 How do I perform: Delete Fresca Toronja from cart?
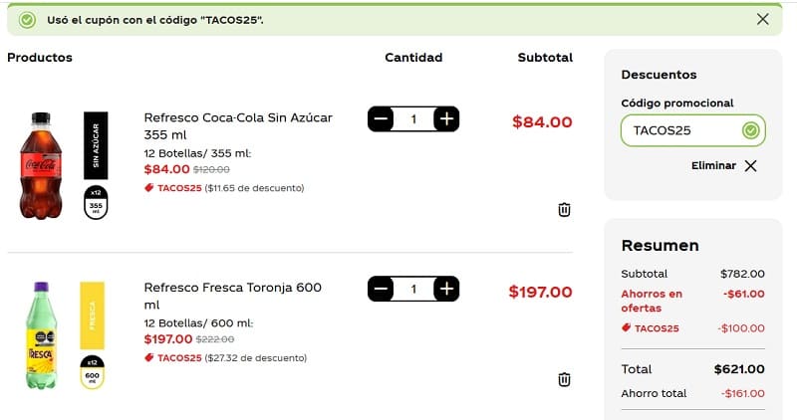pyautogui.click(x=564, y=379)
